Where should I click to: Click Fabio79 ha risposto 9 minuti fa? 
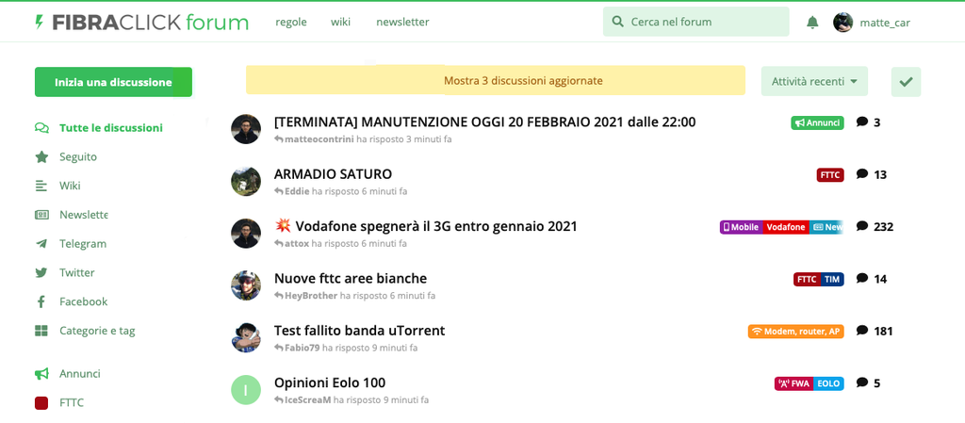[x=346, y=348]
